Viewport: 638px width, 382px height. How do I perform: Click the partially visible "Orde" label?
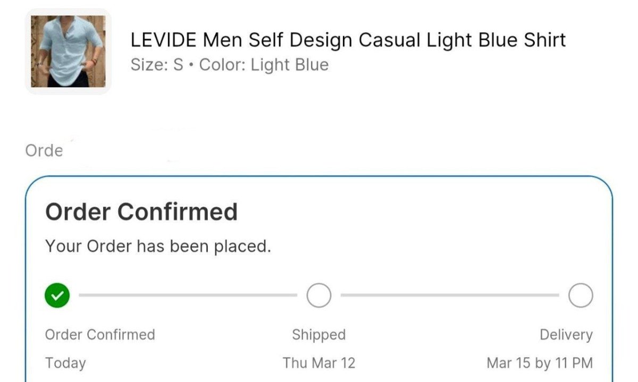44,150
